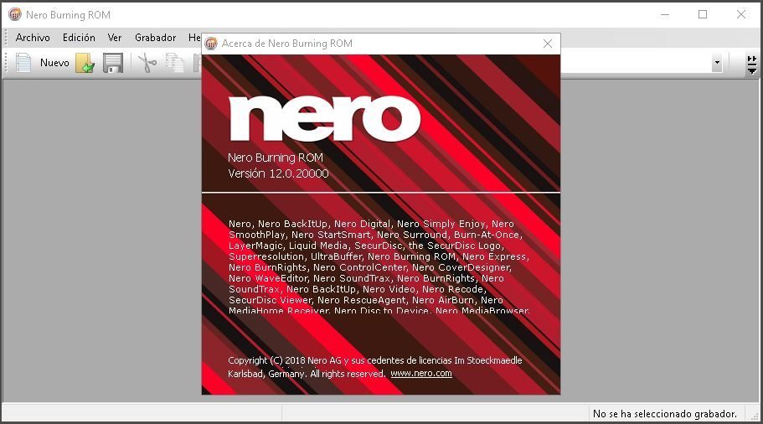This screenshot has height=424, width=763.
Task: Click the large nero logo
Action: click(x=325, y=119)
